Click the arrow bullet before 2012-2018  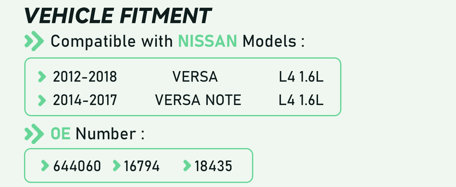pos(42,77)
